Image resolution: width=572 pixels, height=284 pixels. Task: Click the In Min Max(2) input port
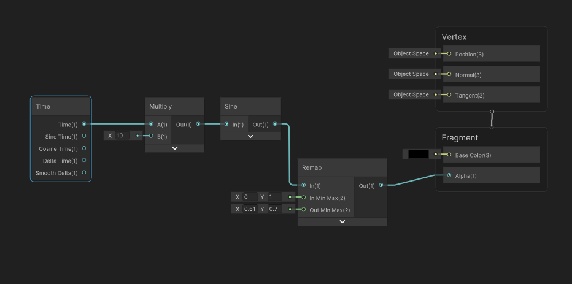[304, 198]
